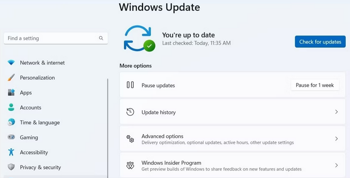Click Check for updates button
This screenshot has height=178, width=350.
point(320,42)
